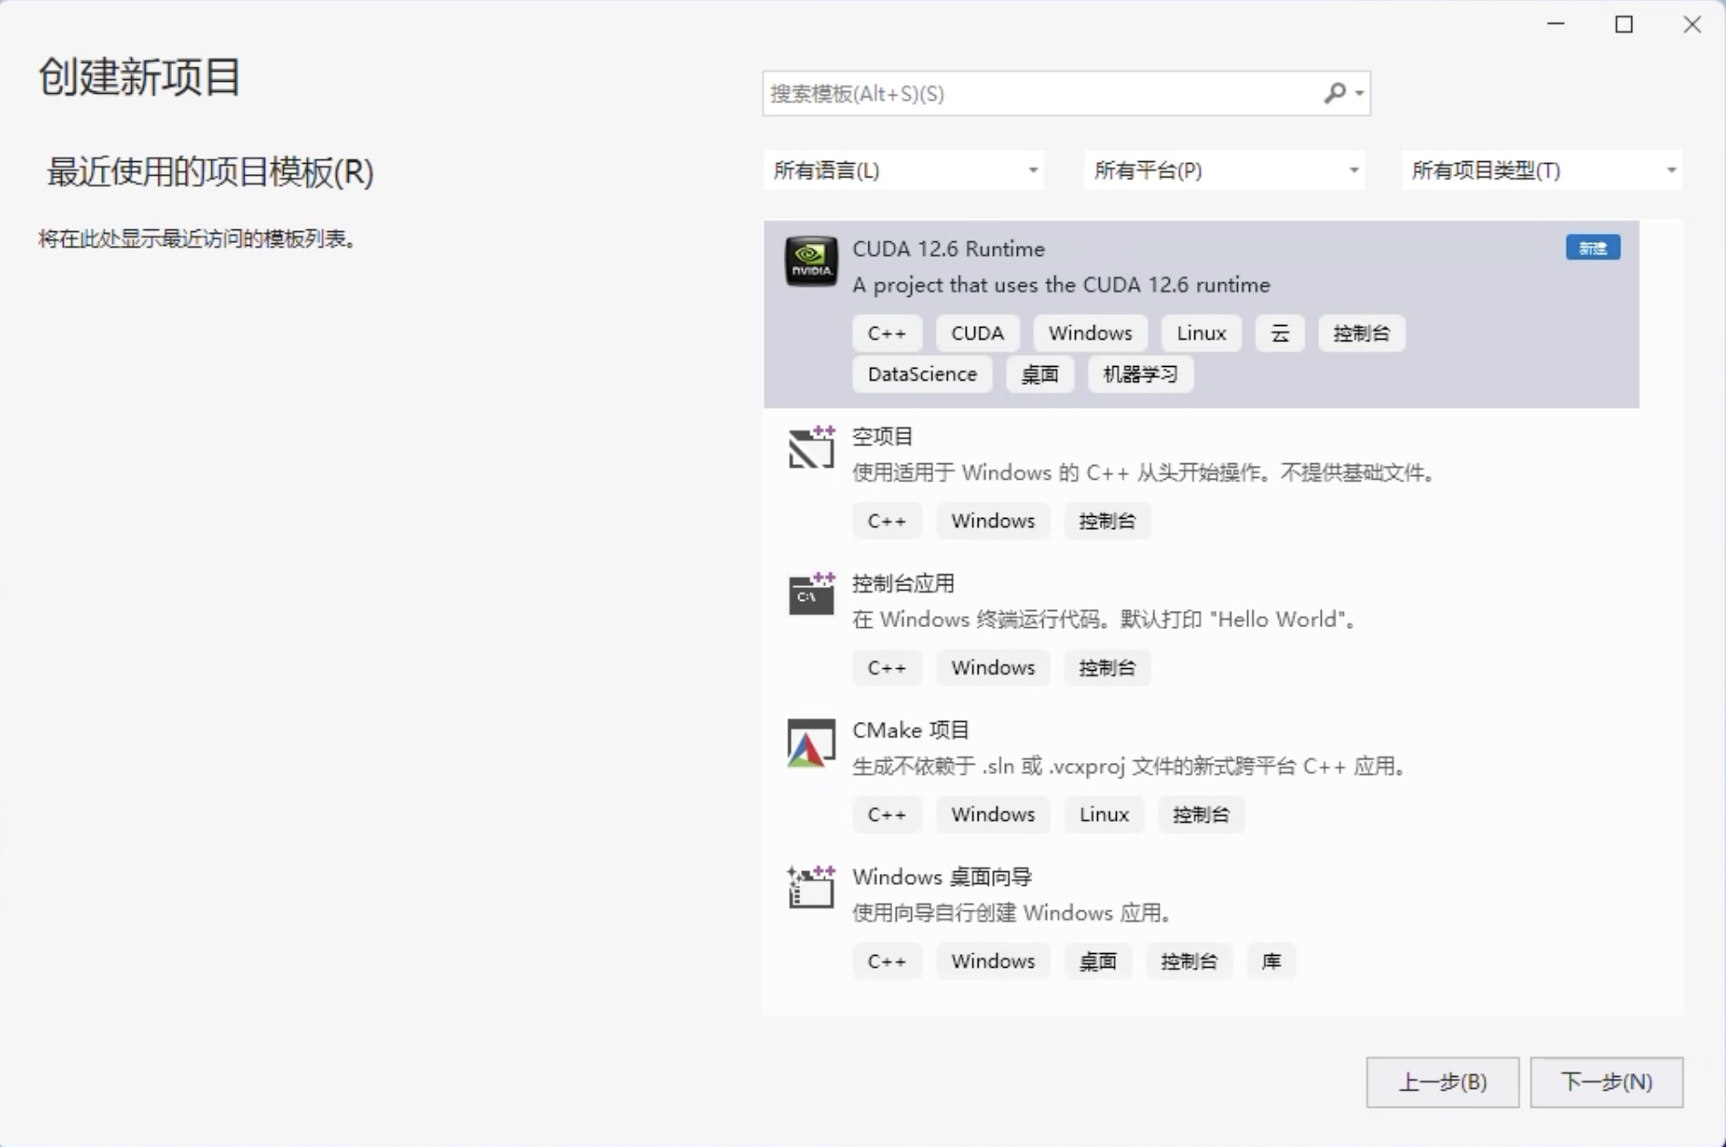
Task: Click 控制台 tag under 控制台应用
Action: [x=1107, y=667]
